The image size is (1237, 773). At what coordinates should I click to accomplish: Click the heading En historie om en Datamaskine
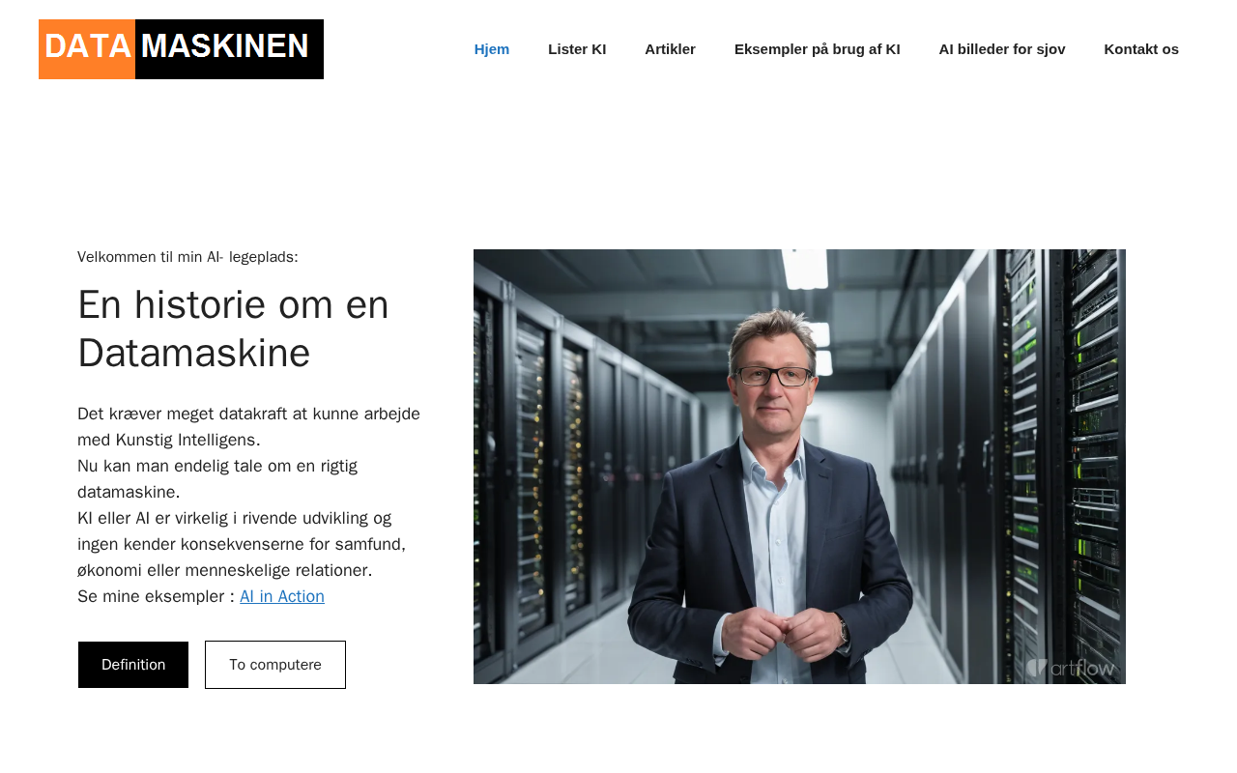233,329
